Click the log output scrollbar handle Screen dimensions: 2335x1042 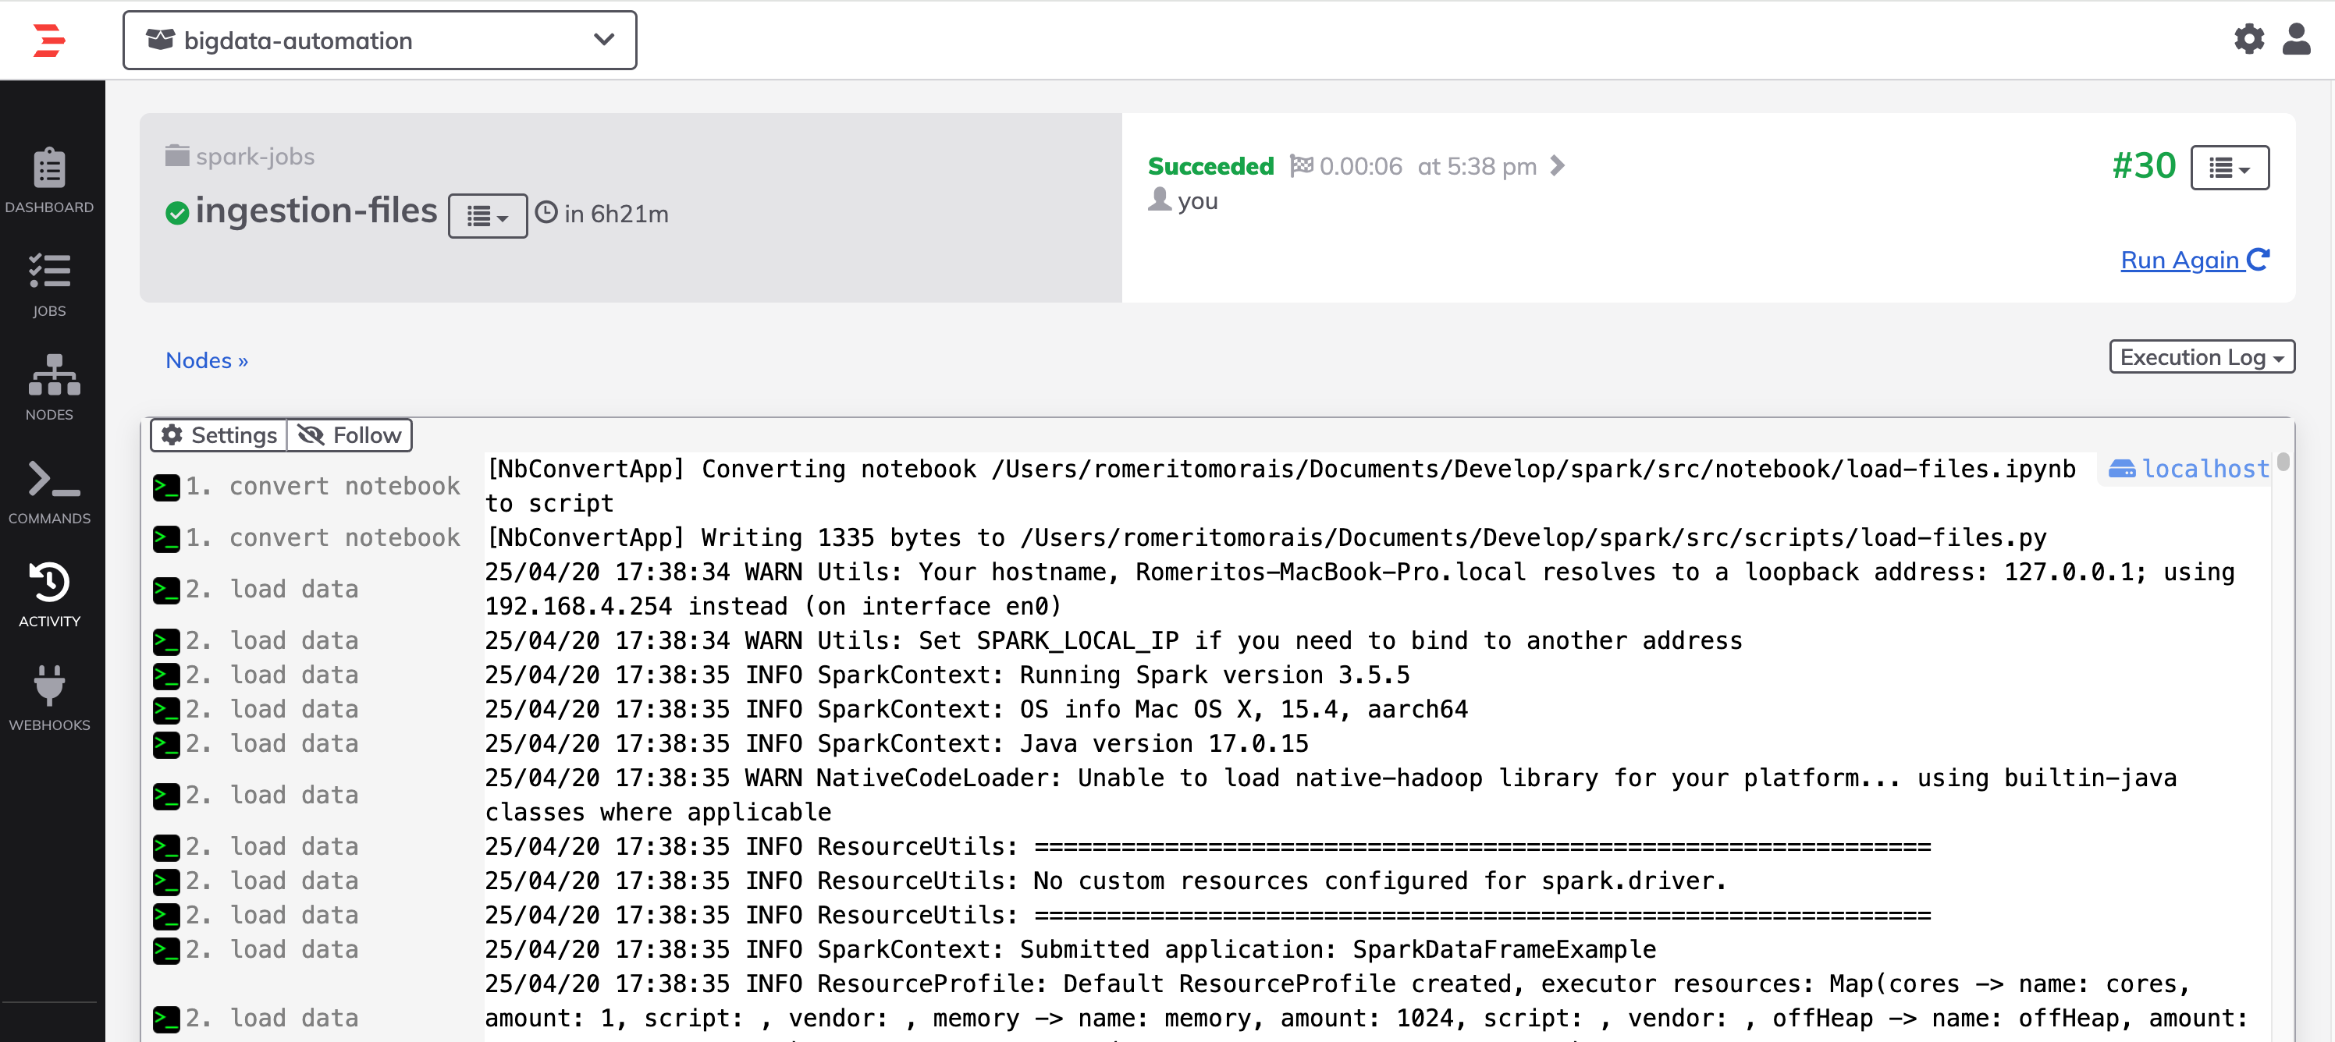(x=2283, y=462)
